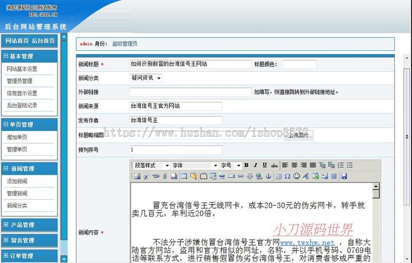This screenshot has width=412, height=263.
Task: Open 管理单页 in sidebar
Action: pyautogui.click(x=17, y=150)
